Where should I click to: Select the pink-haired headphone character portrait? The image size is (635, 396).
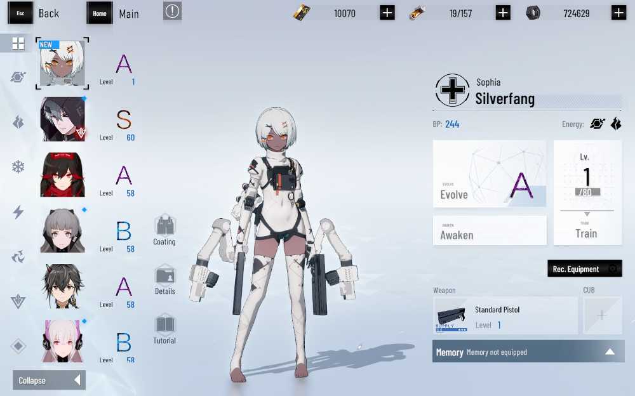coord(63,341)
